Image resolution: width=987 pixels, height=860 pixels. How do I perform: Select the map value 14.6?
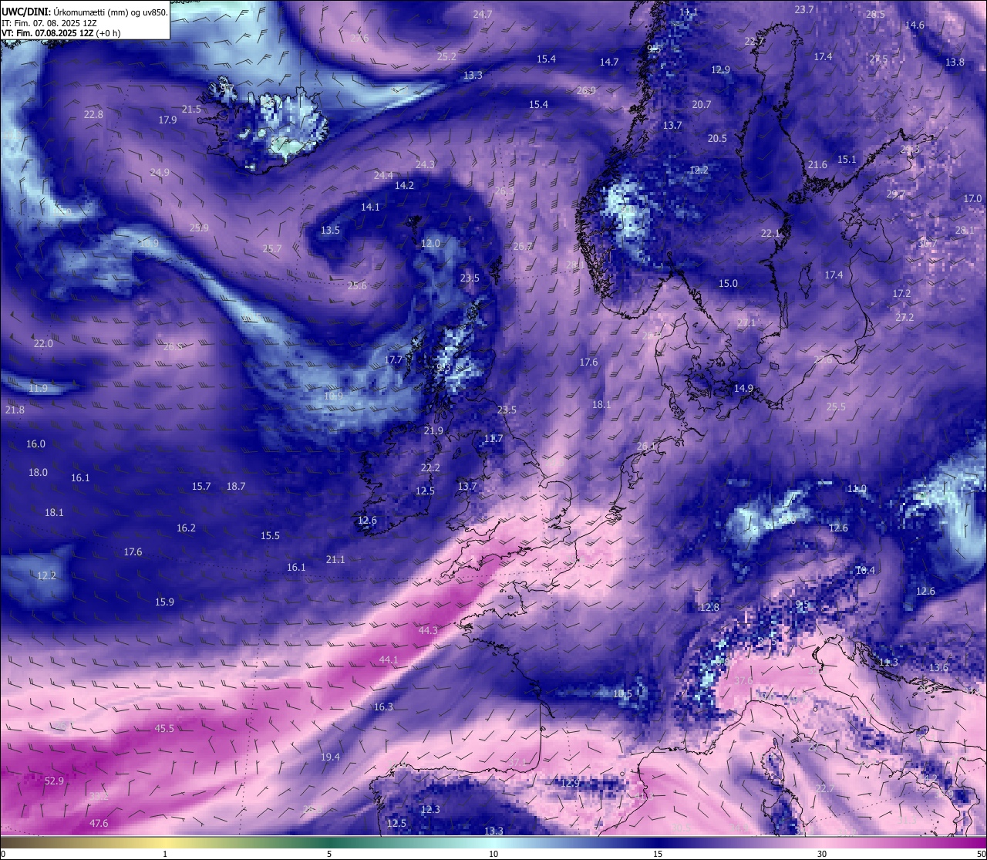[x=915, y=25]
